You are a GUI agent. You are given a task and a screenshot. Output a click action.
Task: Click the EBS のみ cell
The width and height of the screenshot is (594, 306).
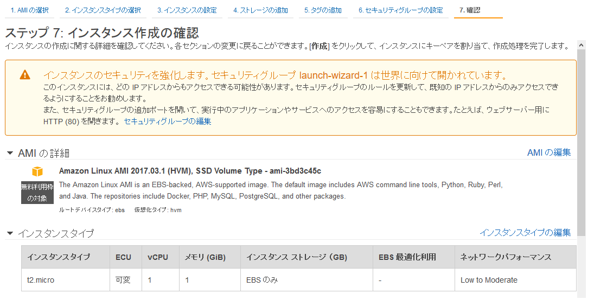point(307,280)
